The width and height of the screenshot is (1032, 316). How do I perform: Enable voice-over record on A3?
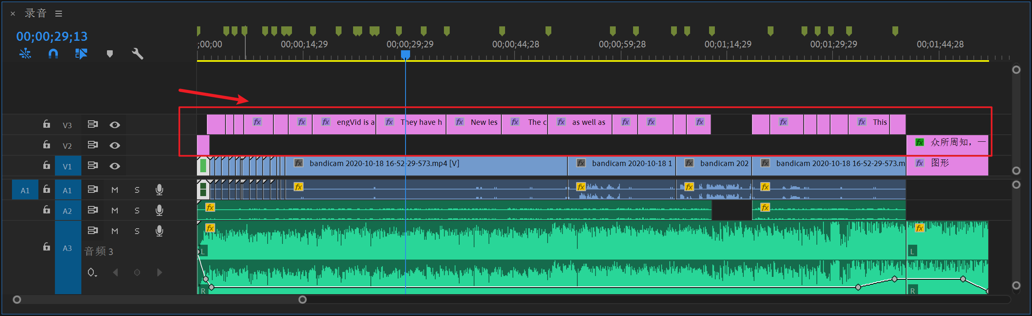(x=159, y=231)
